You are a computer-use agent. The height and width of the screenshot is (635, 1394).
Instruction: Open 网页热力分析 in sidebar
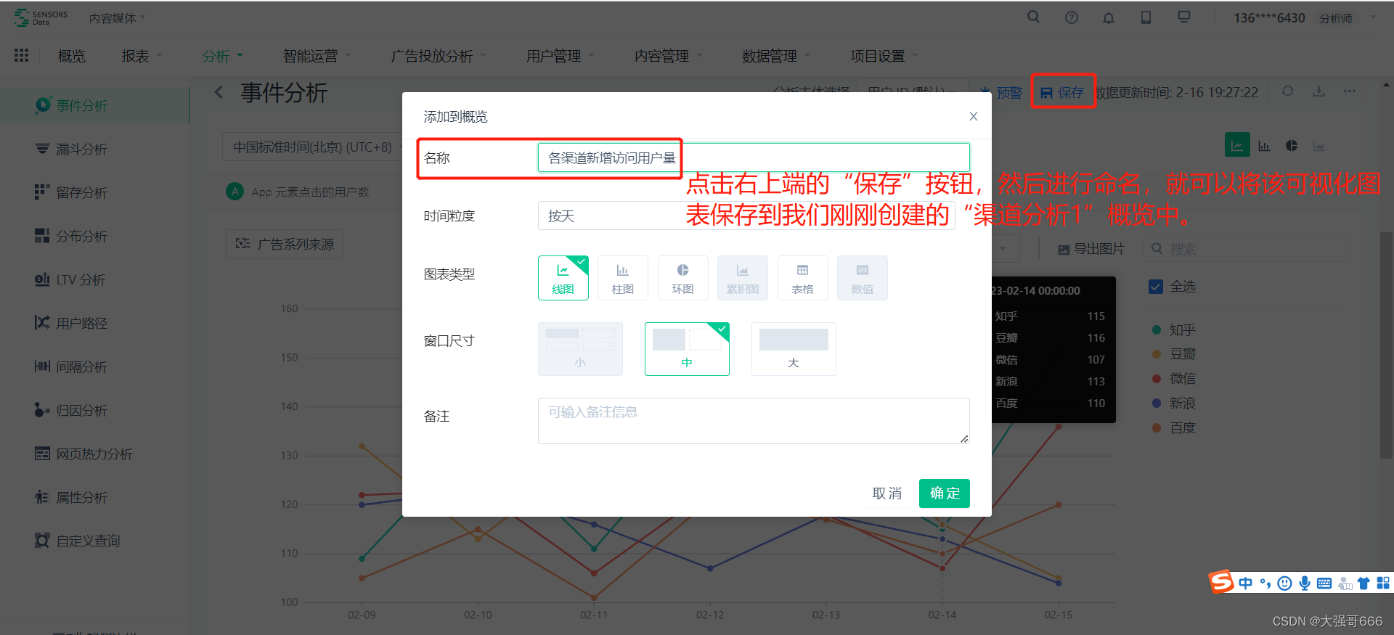click(94, 454)
